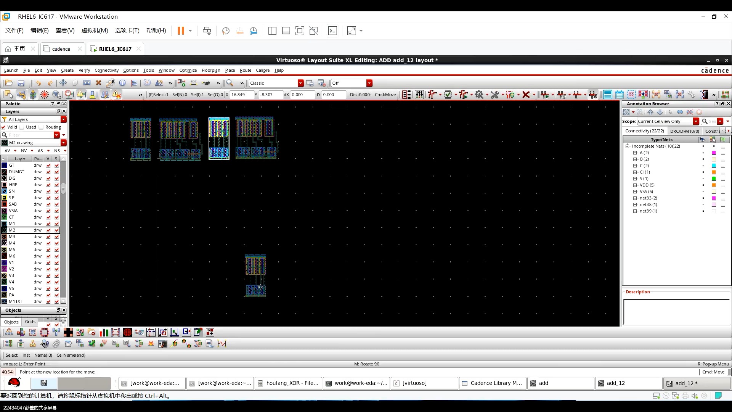
Task: Toggle visibility checkbox for M3 layer
Action: click(48, 237)
